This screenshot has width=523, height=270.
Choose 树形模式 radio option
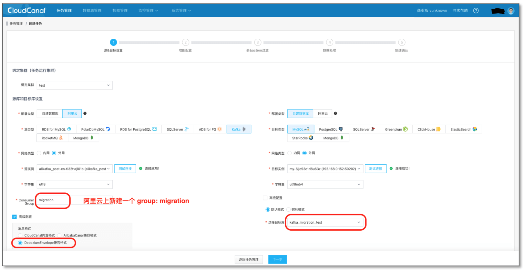click(x=289, y=209)
